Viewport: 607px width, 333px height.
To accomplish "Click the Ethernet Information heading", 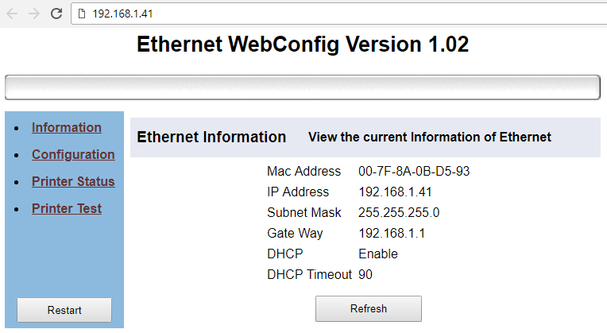I will point(211,137).
